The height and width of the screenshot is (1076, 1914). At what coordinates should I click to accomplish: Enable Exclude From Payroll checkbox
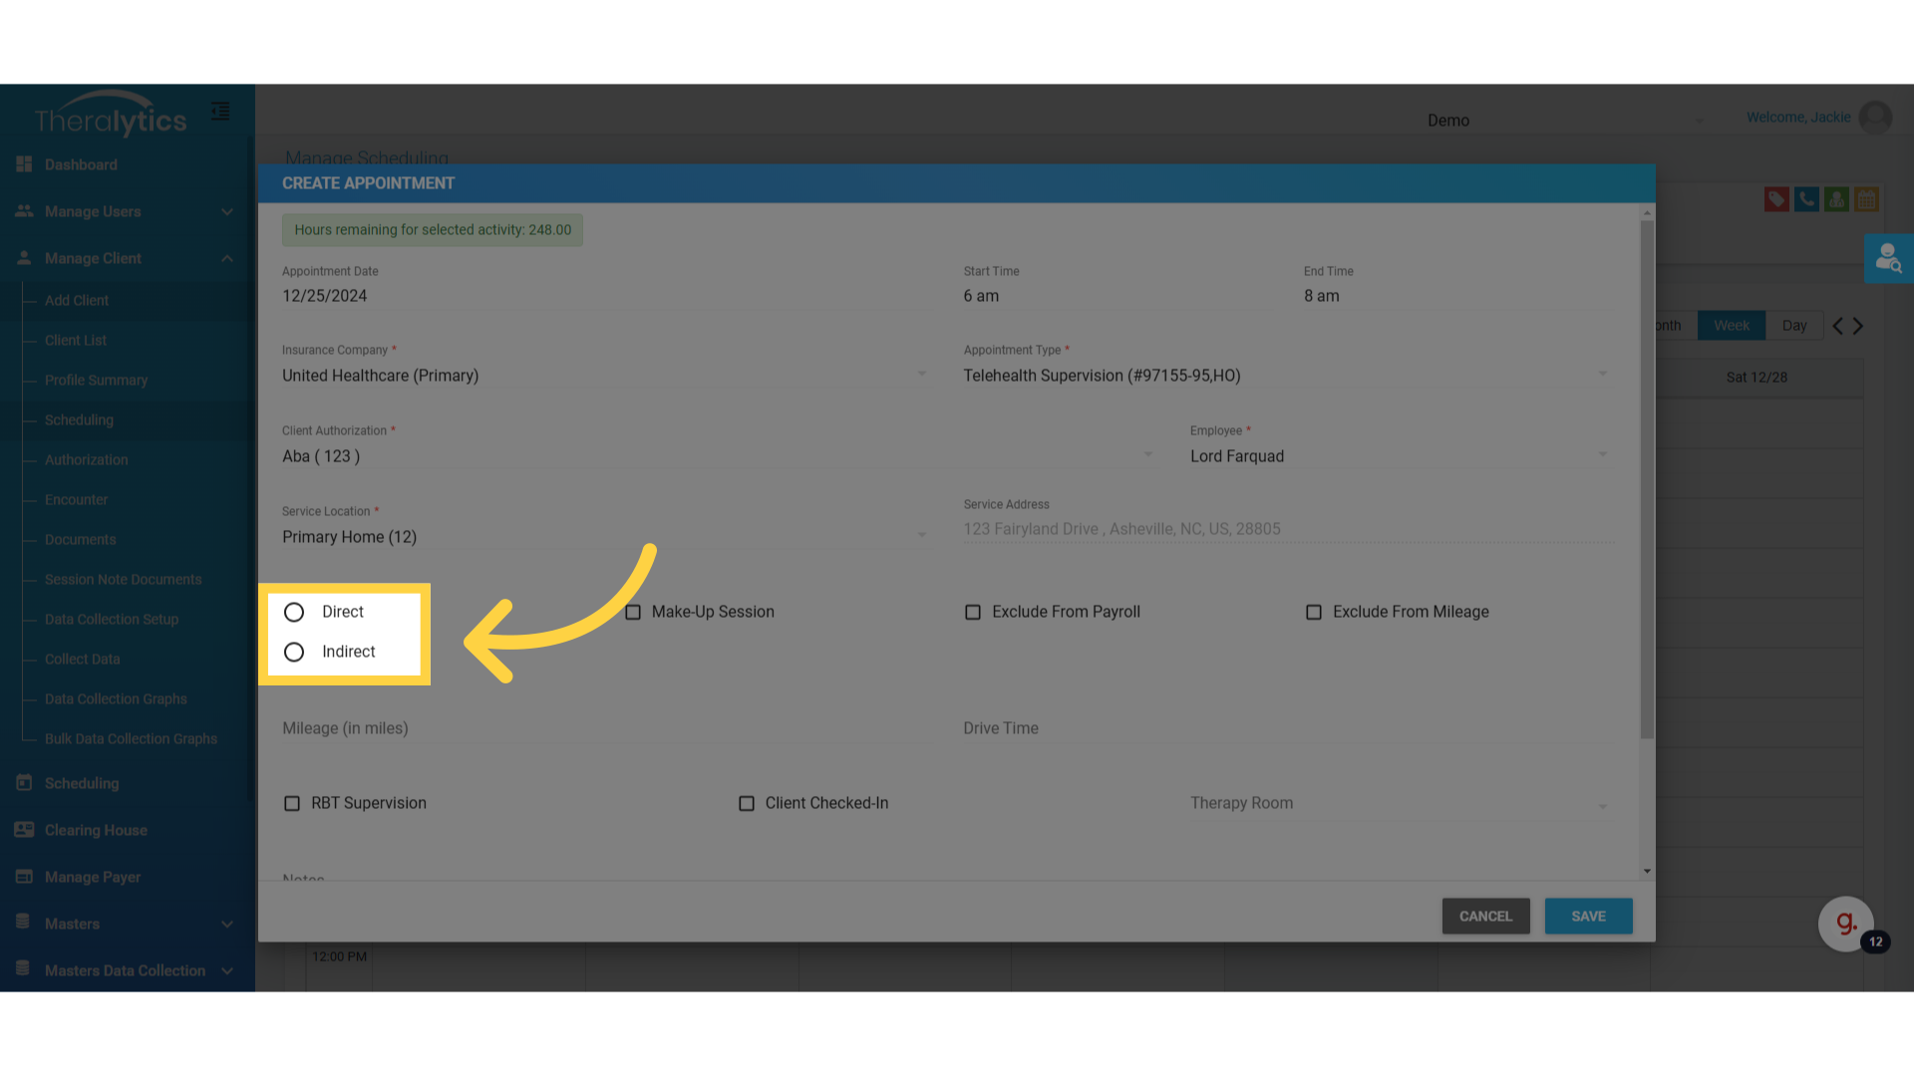973,612
